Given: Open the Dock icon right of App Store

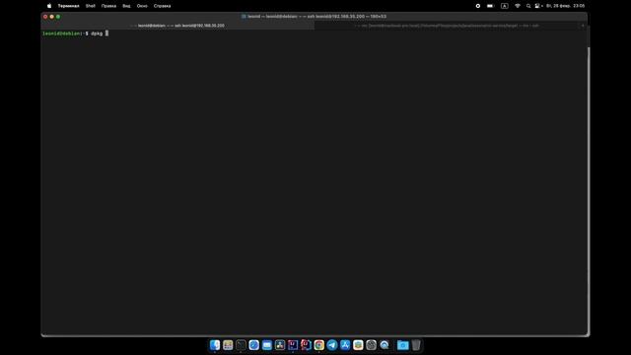Looking at the screenshot, I should [358, 345].
